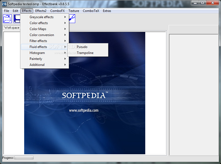Expand the Color conversion submenu
This screenshot has height=164, width=221.
(x=45, y=35)
